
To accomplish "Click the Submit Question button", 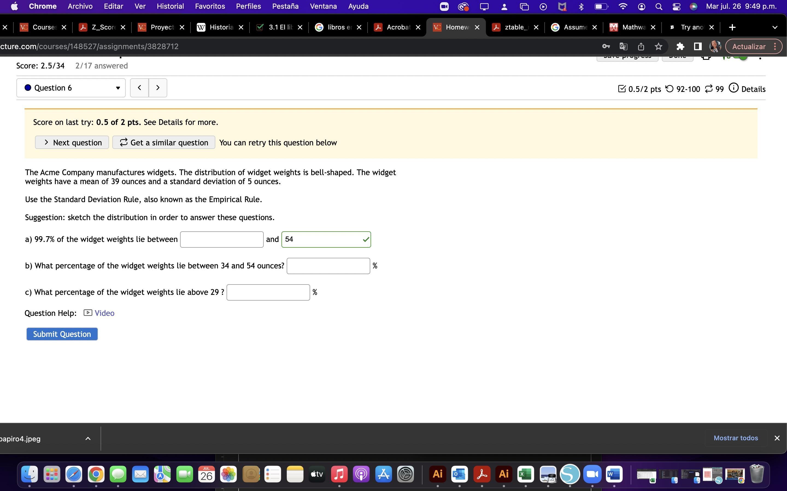I will 62,334.
